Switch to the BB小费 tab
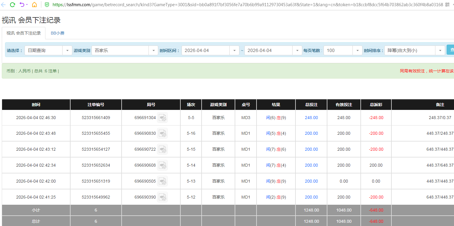Viewport: 454px width, 226px height. pyautogui.click(x=57, y=33)
